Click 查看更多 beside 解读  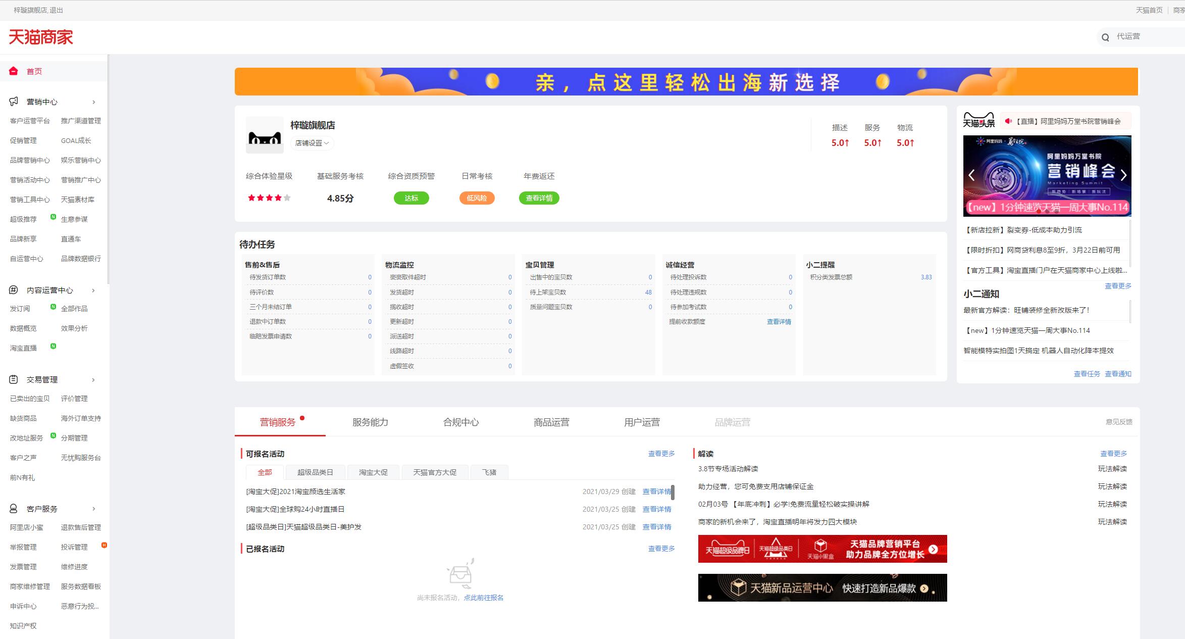pyautogui.click(x=1113, y=454)
